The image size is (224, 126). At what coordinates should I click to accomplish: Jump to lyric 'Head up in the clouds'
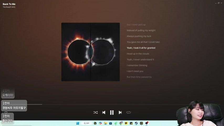point(138,54)
